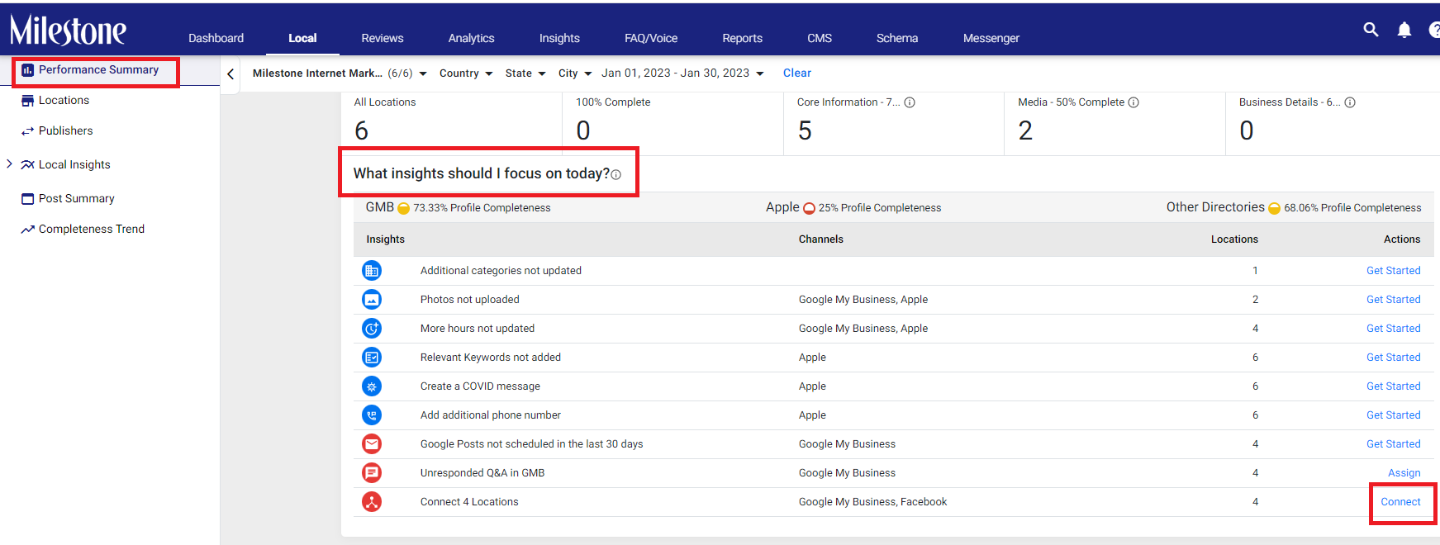The height and width of the screenshot is (545, 1440).
Task: Switch to the Dashboard tab
Action: click(x=216, y=38)
